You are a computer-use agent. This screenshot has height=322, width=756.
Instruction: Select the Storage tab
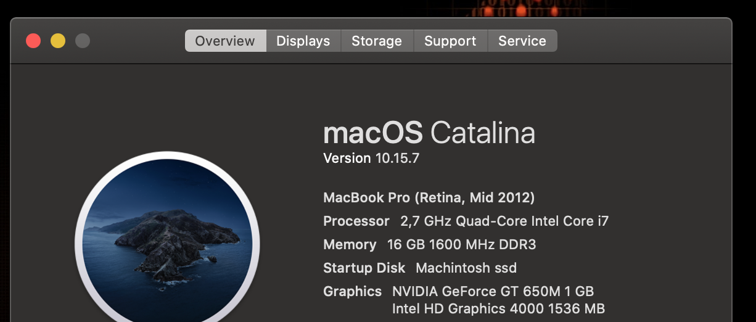pyautogui.click(x=377, y=41)
